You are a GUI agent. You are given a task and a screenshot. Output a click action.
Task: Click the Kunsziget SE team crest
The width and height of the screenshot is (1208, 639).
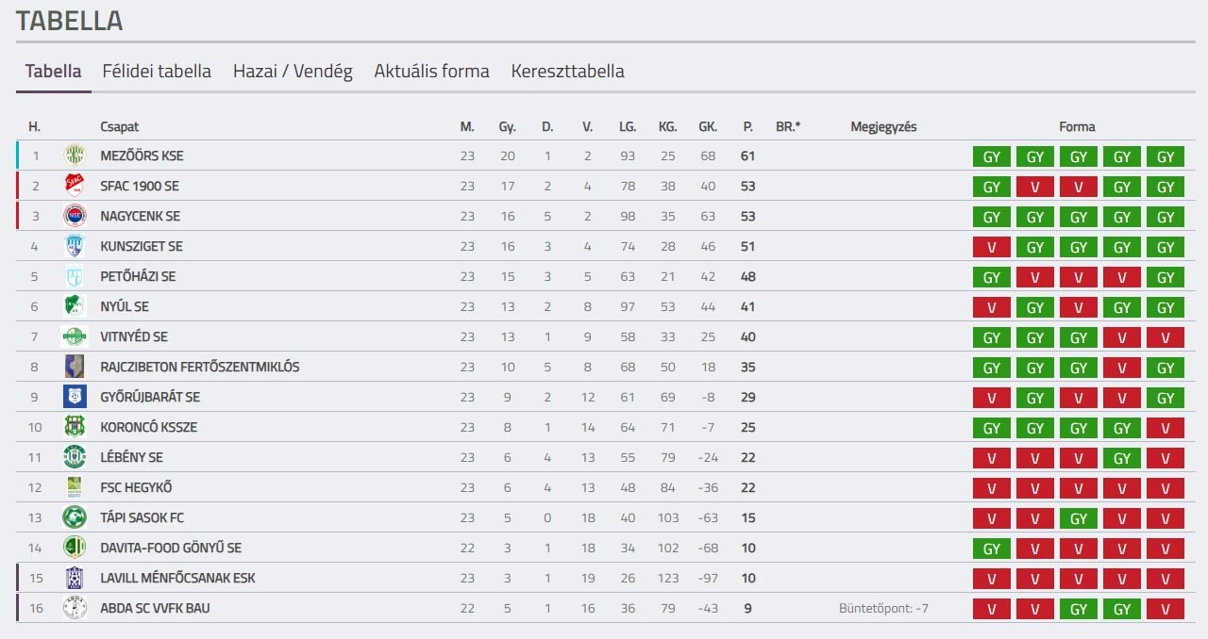pyautogui.click(x=74, y=246)
